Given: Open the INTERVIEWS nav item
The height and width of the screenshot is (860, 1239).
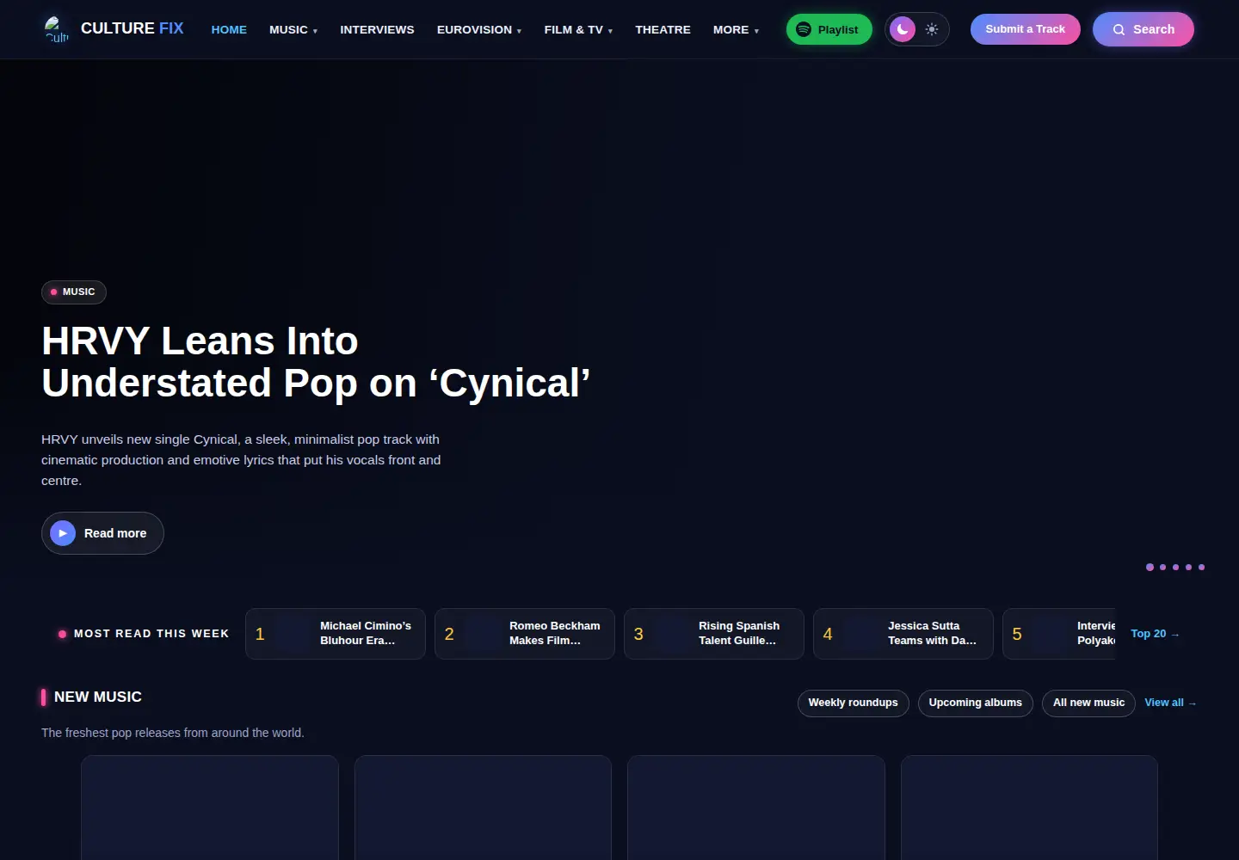Looking at the screenshot, I should [377, 29].
